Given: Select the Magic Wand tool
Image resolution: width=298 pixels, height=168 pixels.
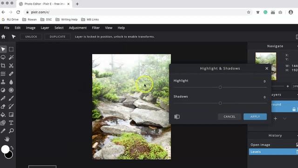Looking at the screenshot, I should [x=11, y=57].
